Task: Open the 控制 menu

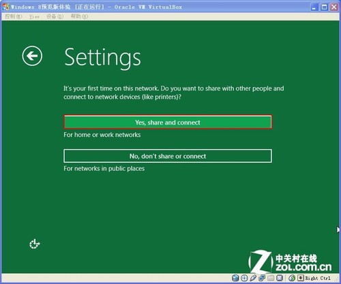Action: coord(14,16)
